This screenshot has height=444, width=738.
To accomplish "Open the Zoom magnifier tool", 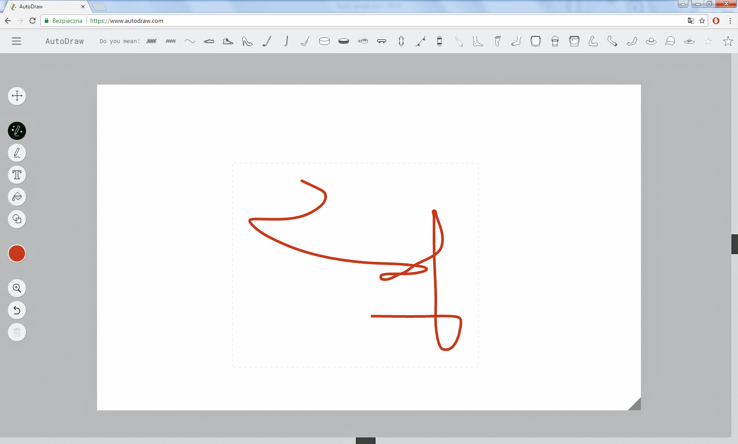I will 17,288.
